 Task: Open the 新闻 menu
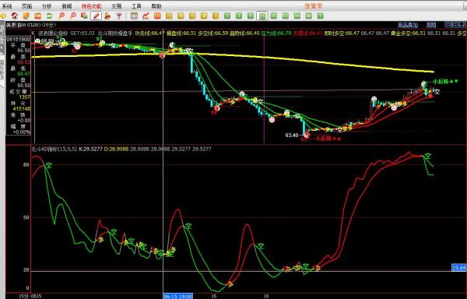[66, 6]
